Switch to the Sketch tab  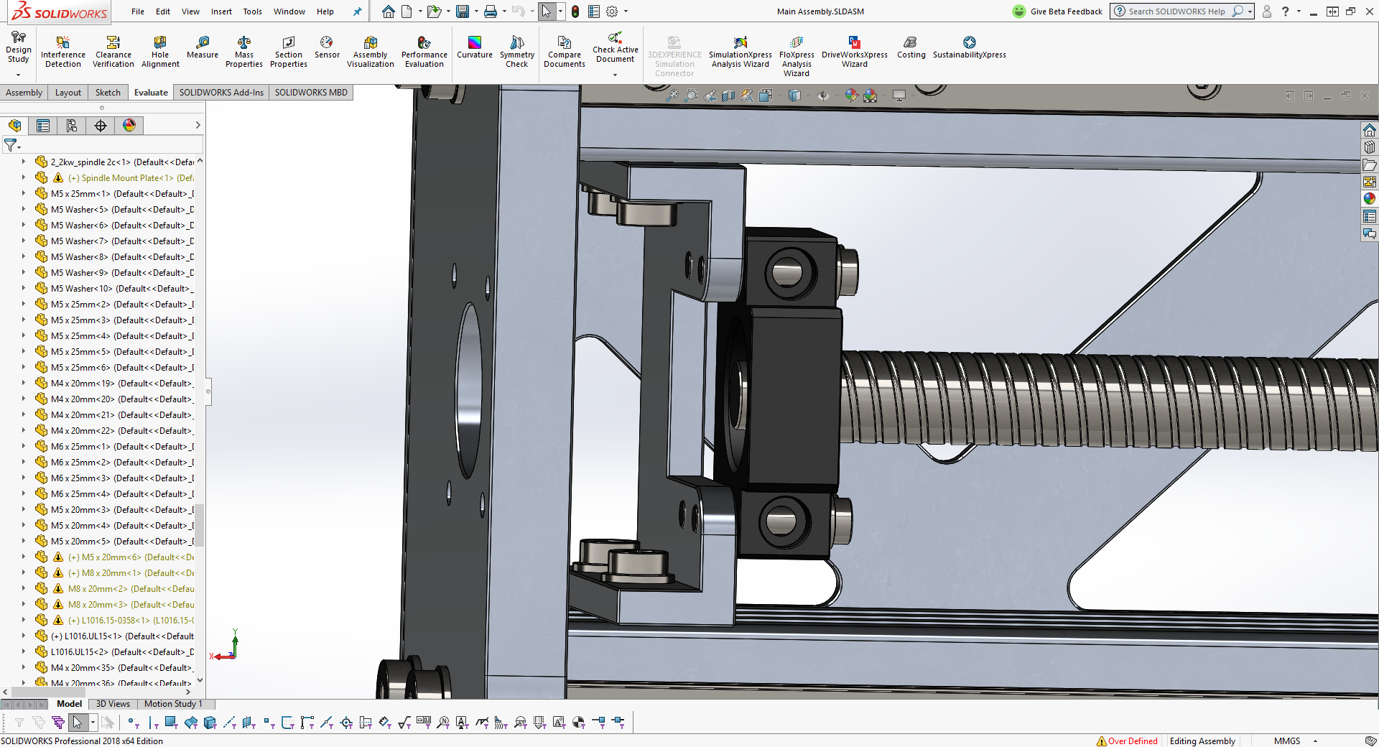tap(108, 93)
